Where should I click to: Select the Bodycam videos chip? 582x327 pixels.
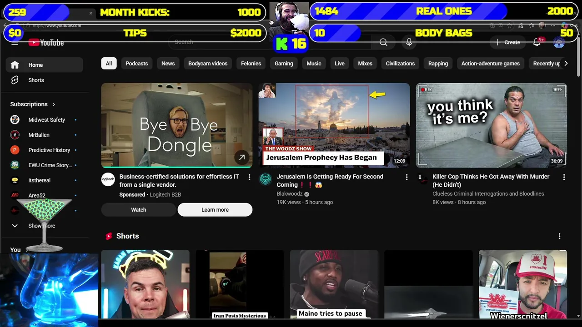click(208, 64)
